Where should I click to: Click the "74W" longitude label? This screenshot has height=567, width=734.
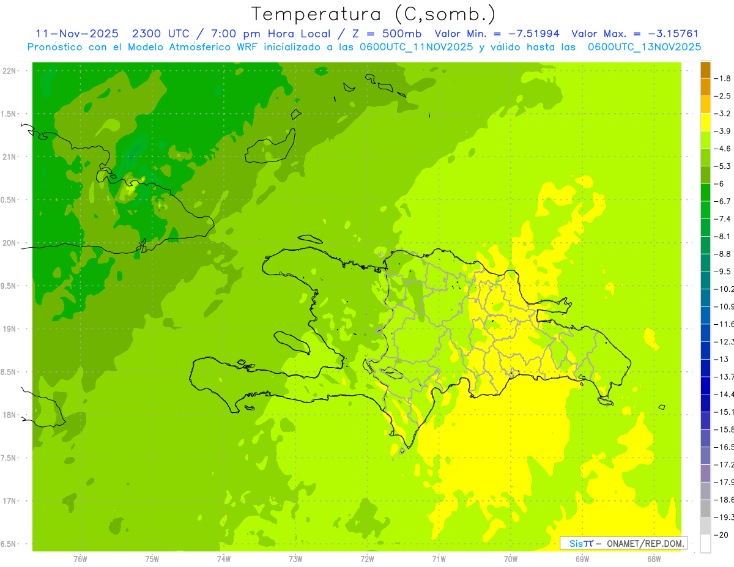(224, 558)
